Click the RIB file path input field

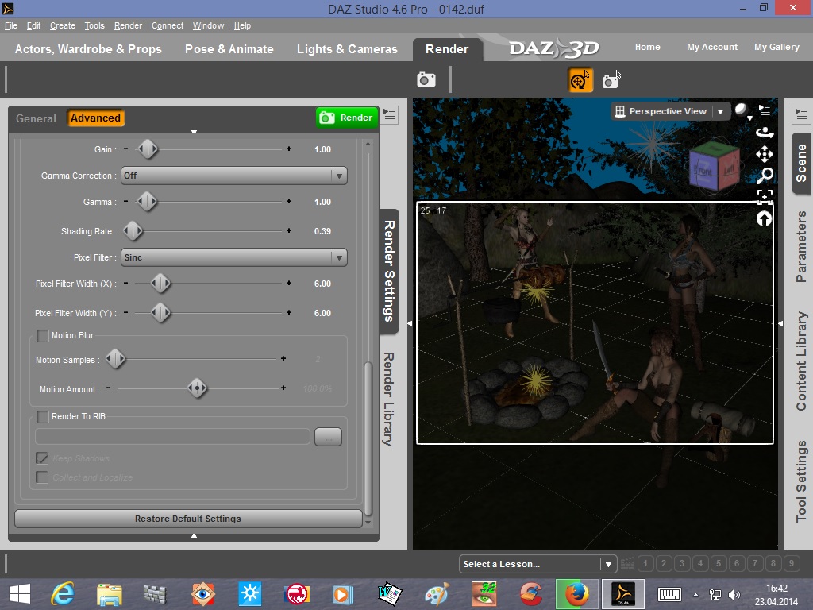(x=172, y=437)
